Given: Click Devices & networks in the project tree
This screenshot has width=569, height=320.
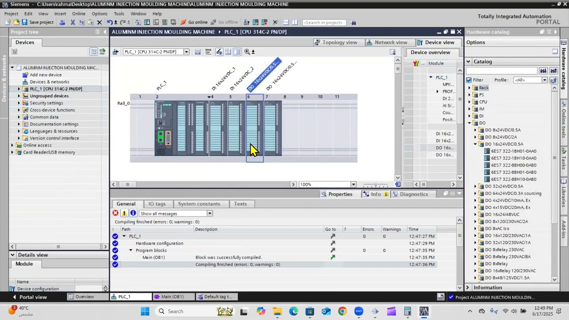Looking at the screenshot, I should pos(49,82).
